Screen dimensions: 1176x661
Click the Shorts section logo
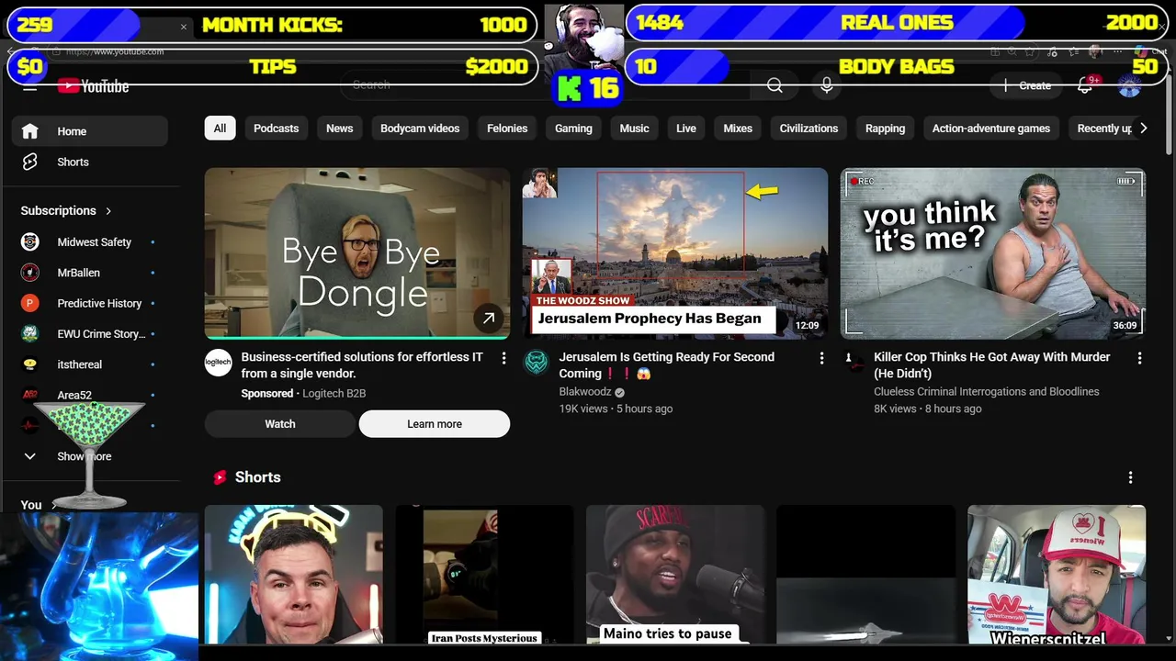click(220, 477)
